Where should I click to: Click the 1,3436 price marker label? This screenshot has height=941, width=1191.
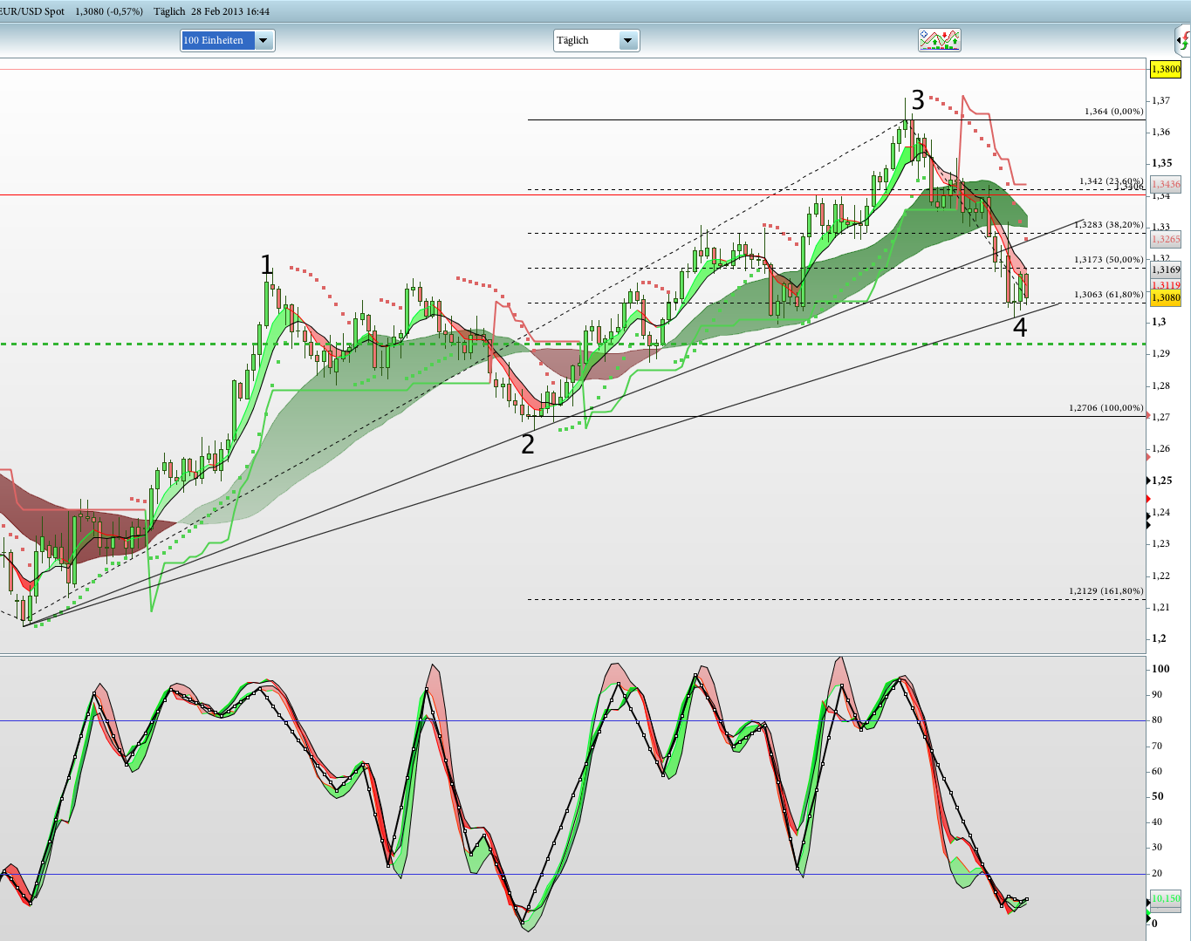point(1165,184)
